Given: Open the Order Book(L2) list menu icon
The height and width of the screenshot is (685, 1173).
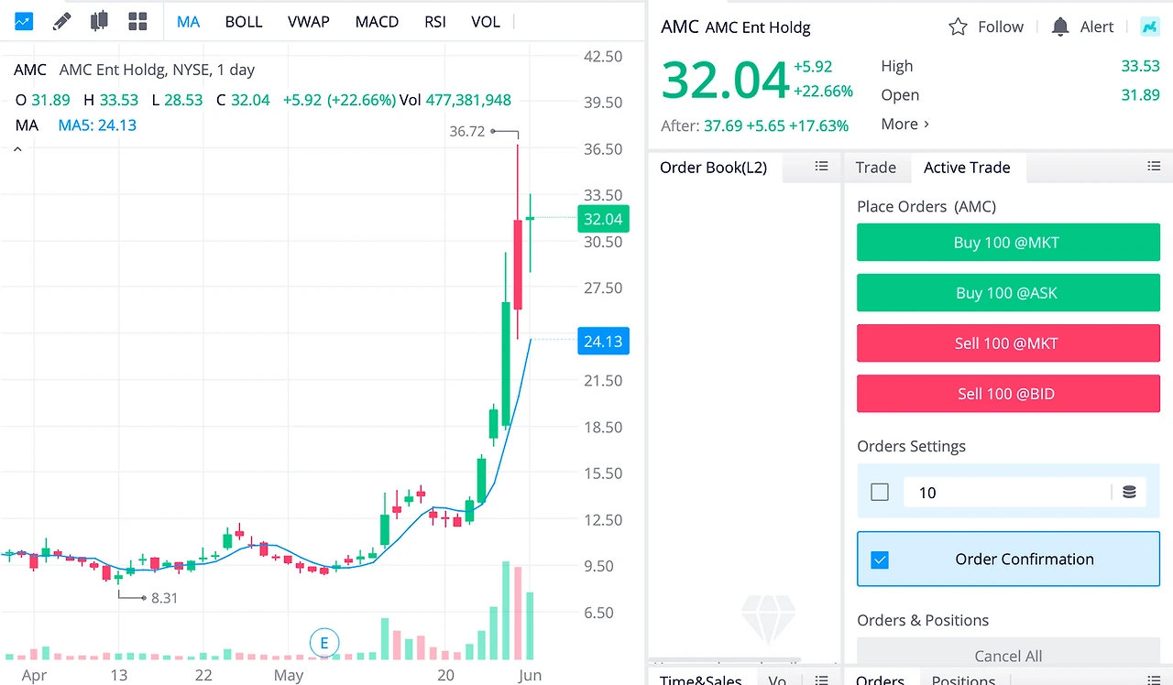Looking at the screenshot, I should point(821,167).
